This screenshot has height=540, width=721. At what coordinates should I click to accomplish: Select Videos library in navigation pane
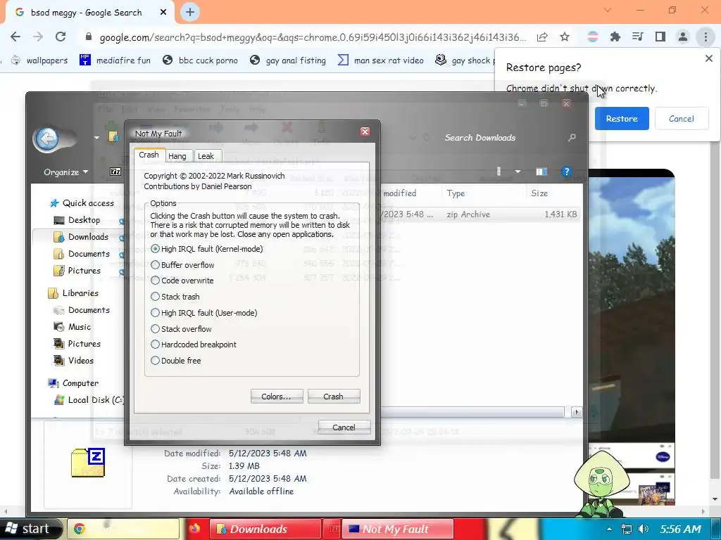(x=74, y=361)
